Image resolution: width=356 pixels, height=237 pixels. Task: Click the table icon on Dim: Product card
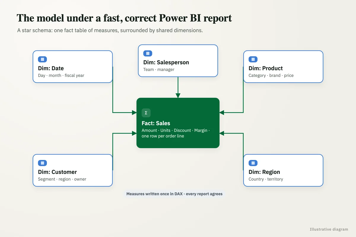(253, 59)
